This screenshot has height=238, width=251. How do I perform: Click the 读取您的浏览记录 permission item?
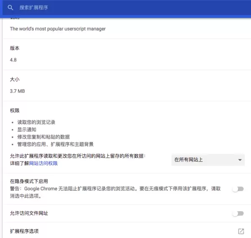tap(36, 122)
